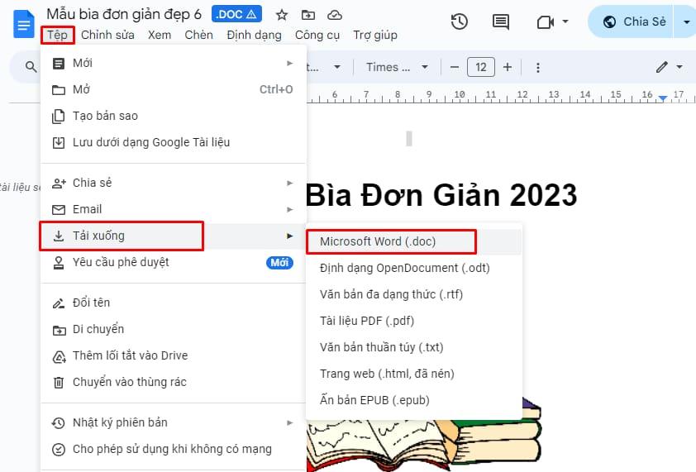Select Thêm lối tắt vào Drive

[173, 355]
